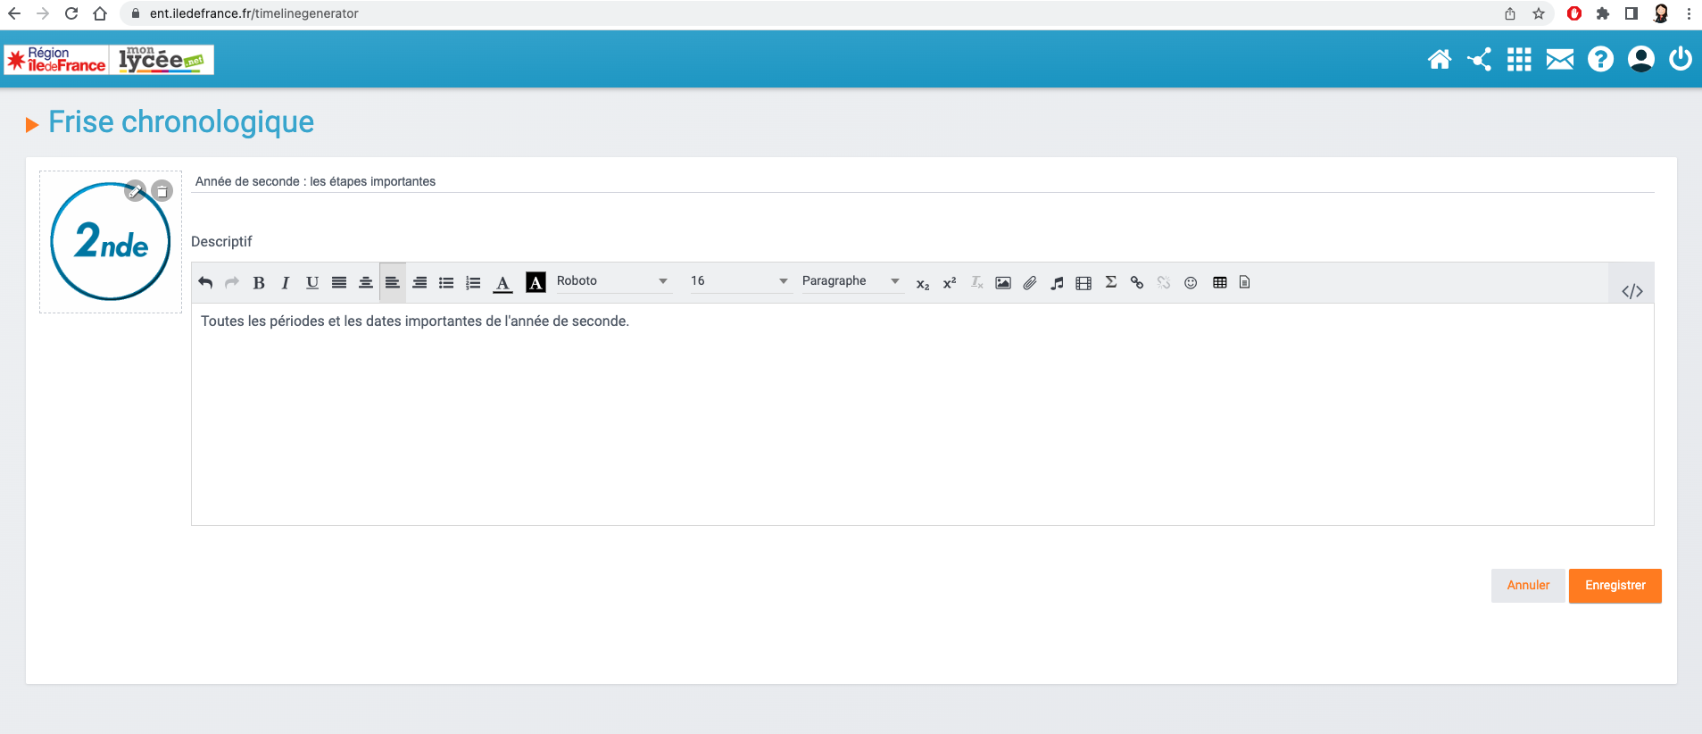Open the font size 16 dropdown

739,281
